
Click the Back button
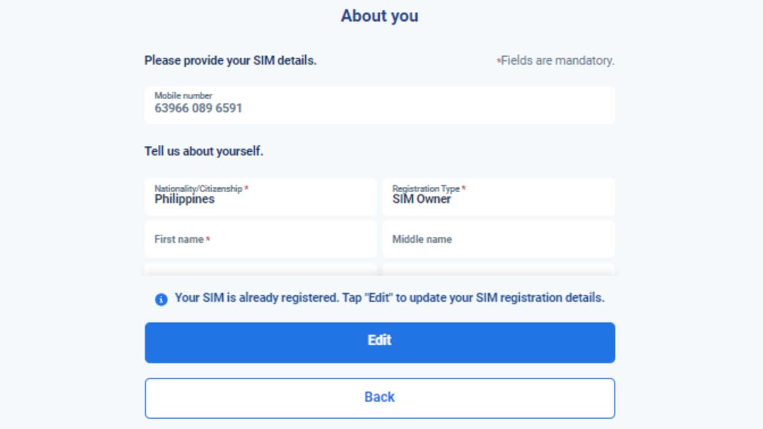pyautogui.click(x=380, y=398)
